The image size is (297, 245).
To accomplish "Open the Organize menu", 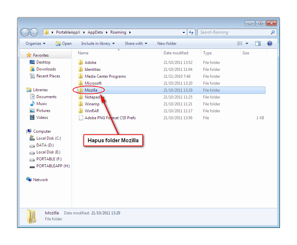I will pos(35,43).
